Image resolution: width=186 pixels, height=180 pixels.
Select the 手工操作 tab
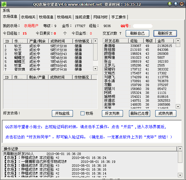(119, 17)
